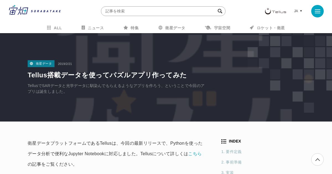The image size is (332, 174).
Task: Jump to index item 1. 要件定義
Action: (x=231, y=152)
